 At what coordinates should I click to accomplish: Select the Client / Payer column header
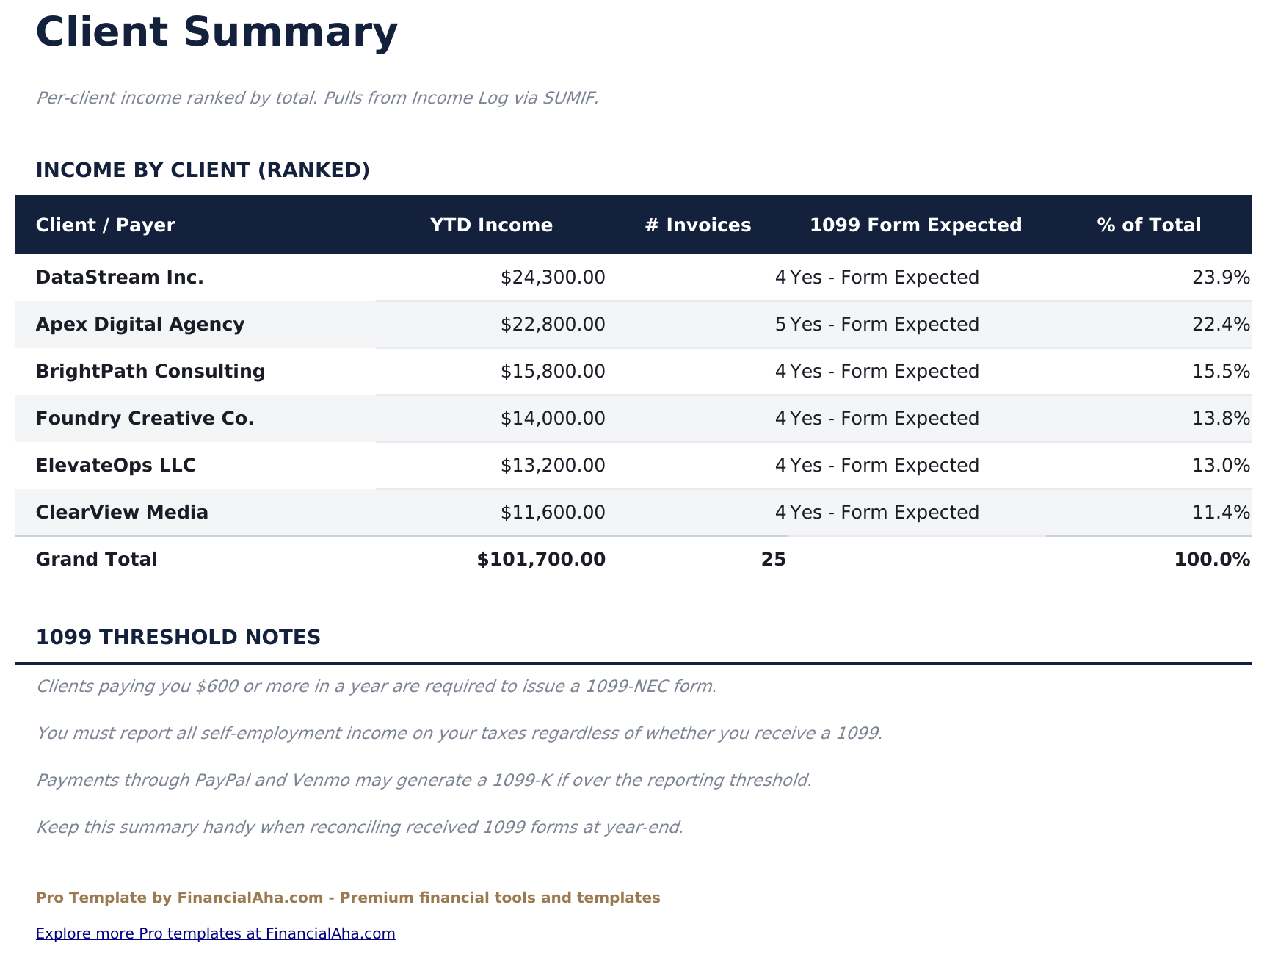[106, 225]
